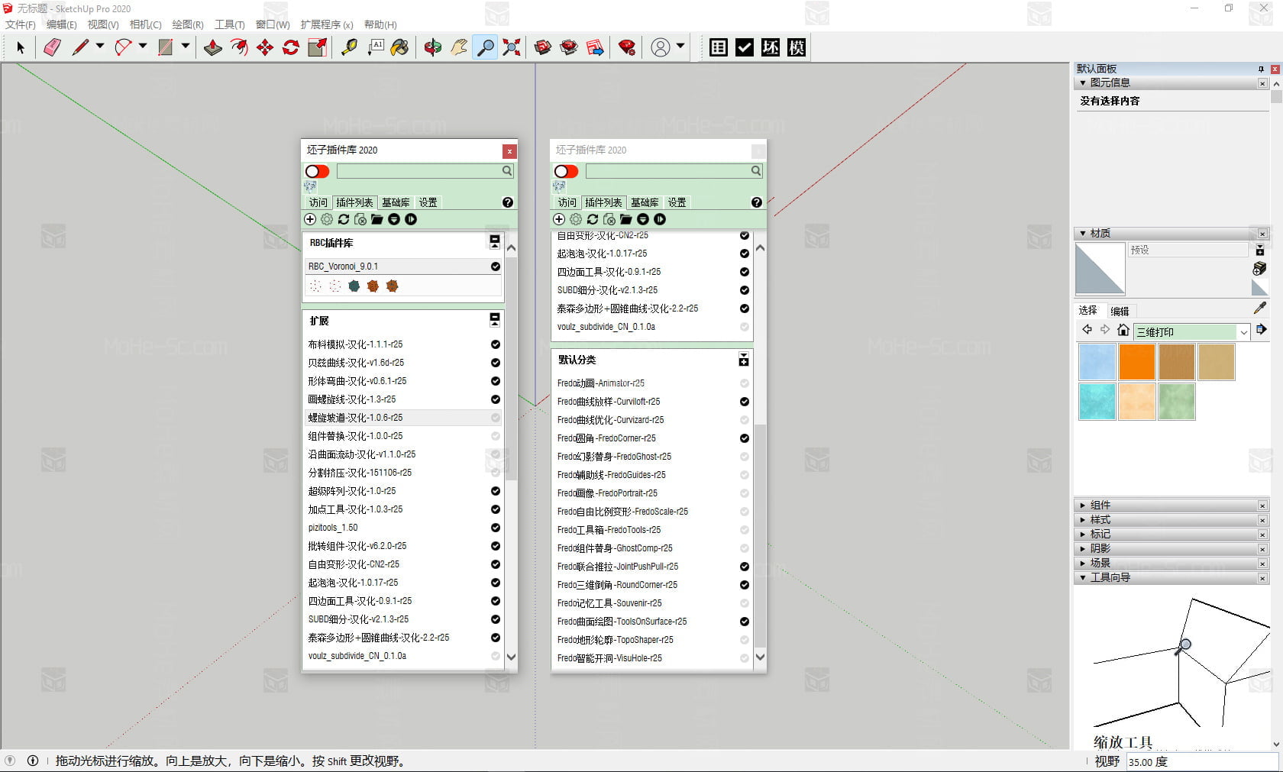Select the Eraser tool in the toolbar
This screenshot has height=772, width=1283.
tap(52, 47)
